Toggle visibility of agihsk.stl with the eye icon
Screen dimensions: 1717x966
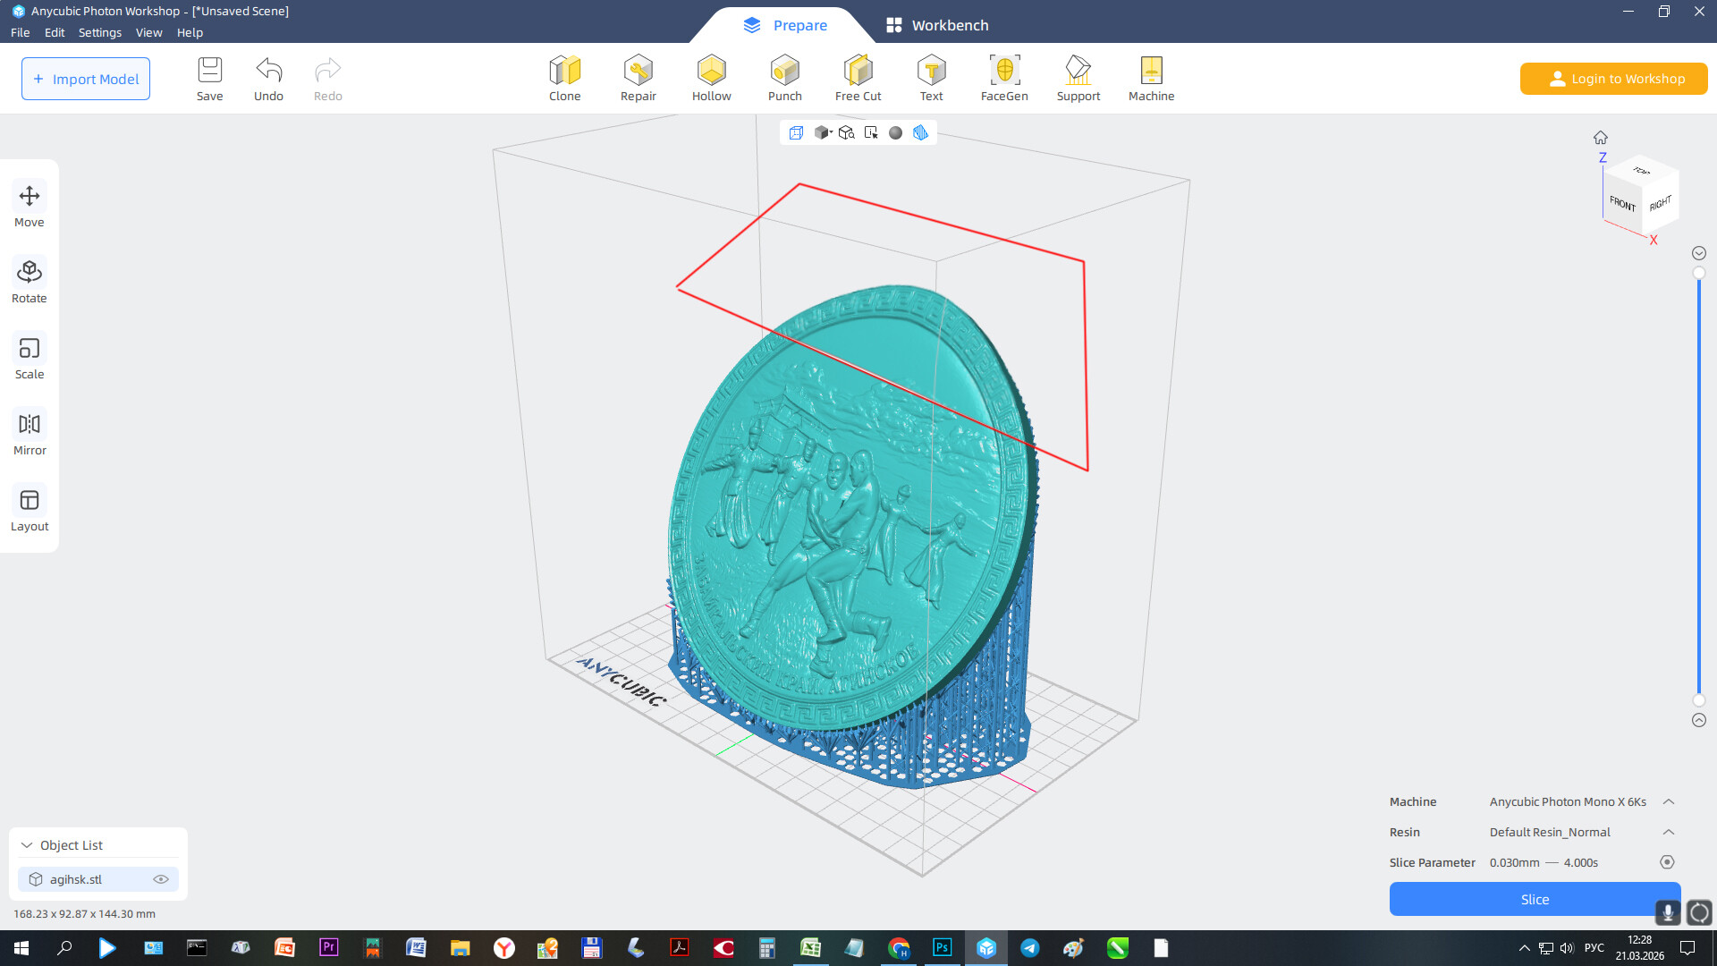tap(161, 879)
